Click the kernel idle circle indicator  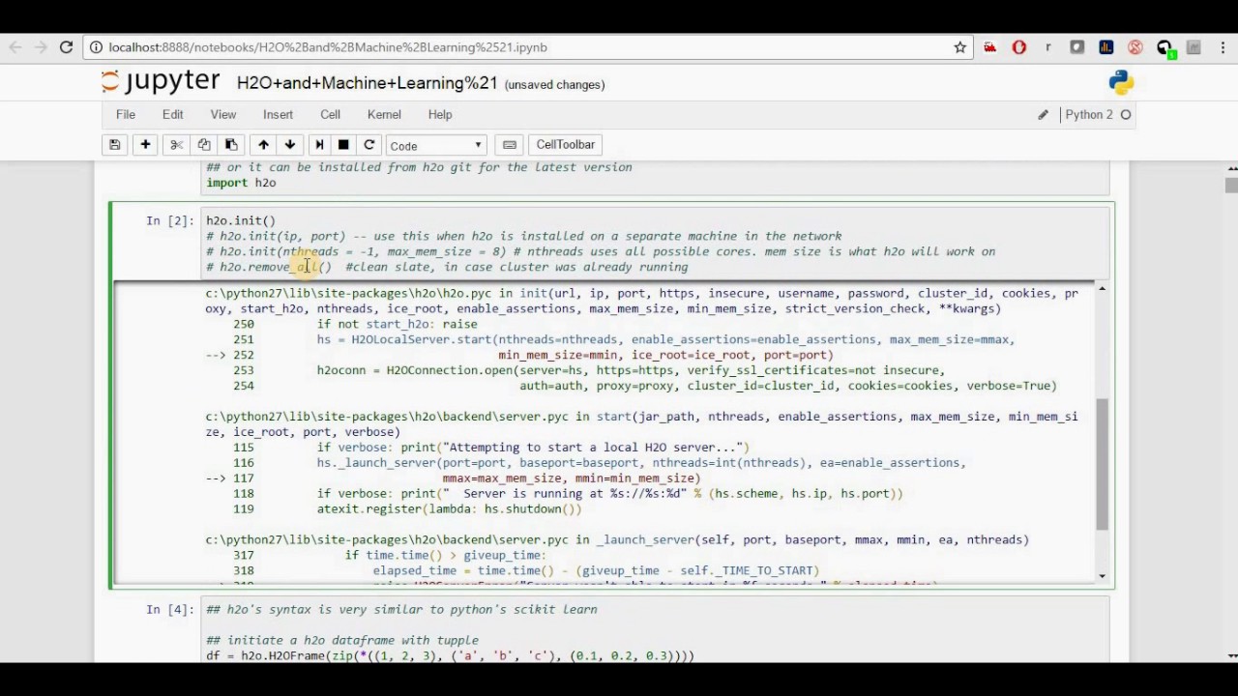click(1126, 115)
